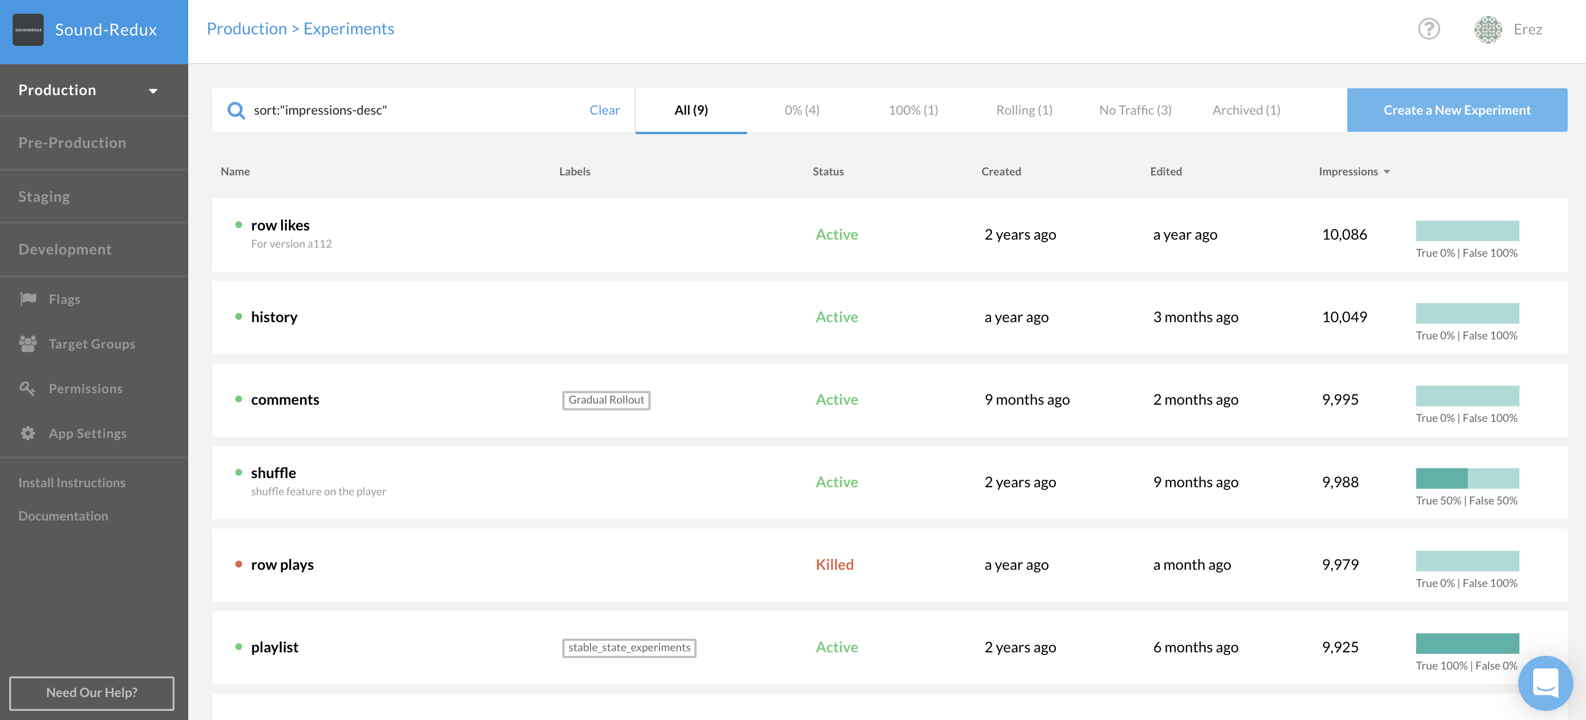Switch to the No Traffic (3) tab
This screenshot has width=1586, height=720.
click(1135, 110)
